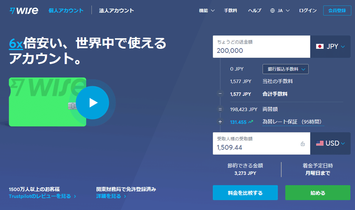
Task: Open the JA language selector
Action: coord(280,10)
